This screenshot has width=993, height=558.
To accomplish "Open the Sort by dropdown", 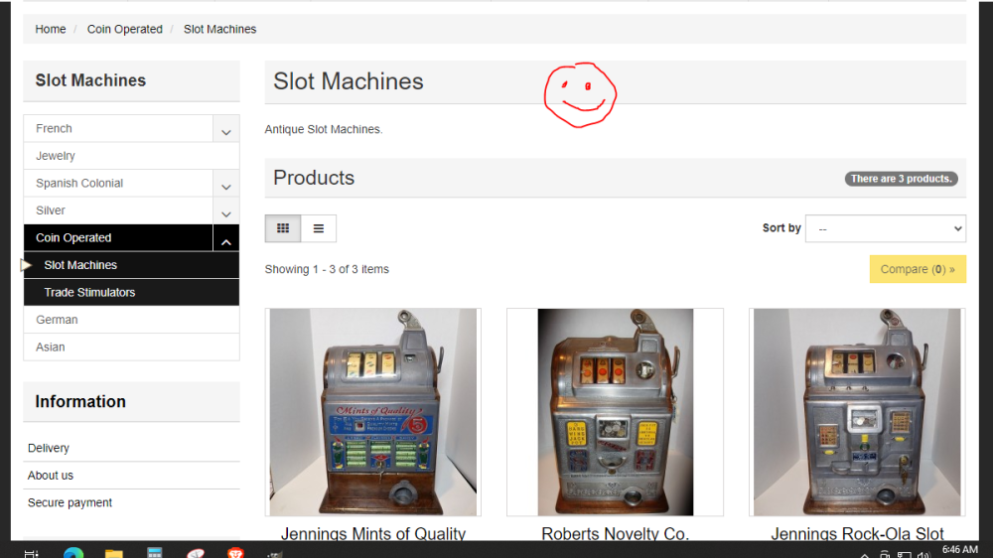I will 885,228.
